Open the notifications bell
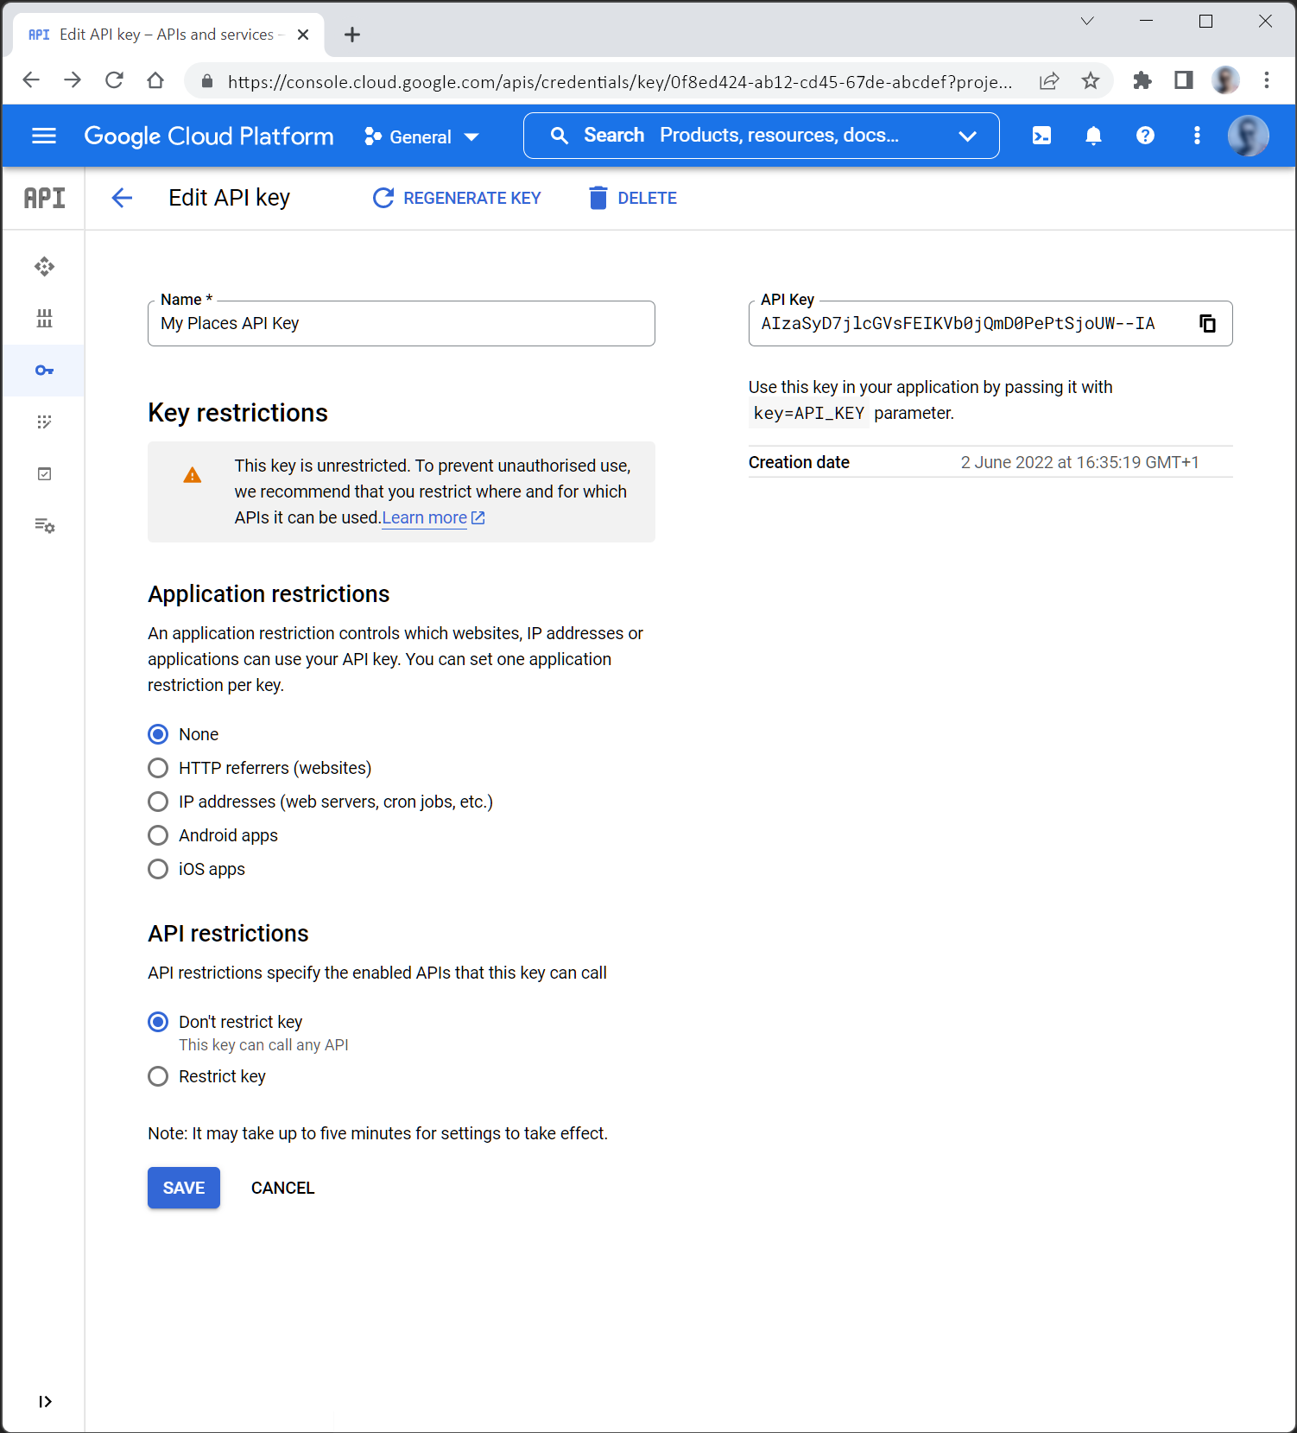This screenshot has width=1297, height=1433. (1093, 136)
